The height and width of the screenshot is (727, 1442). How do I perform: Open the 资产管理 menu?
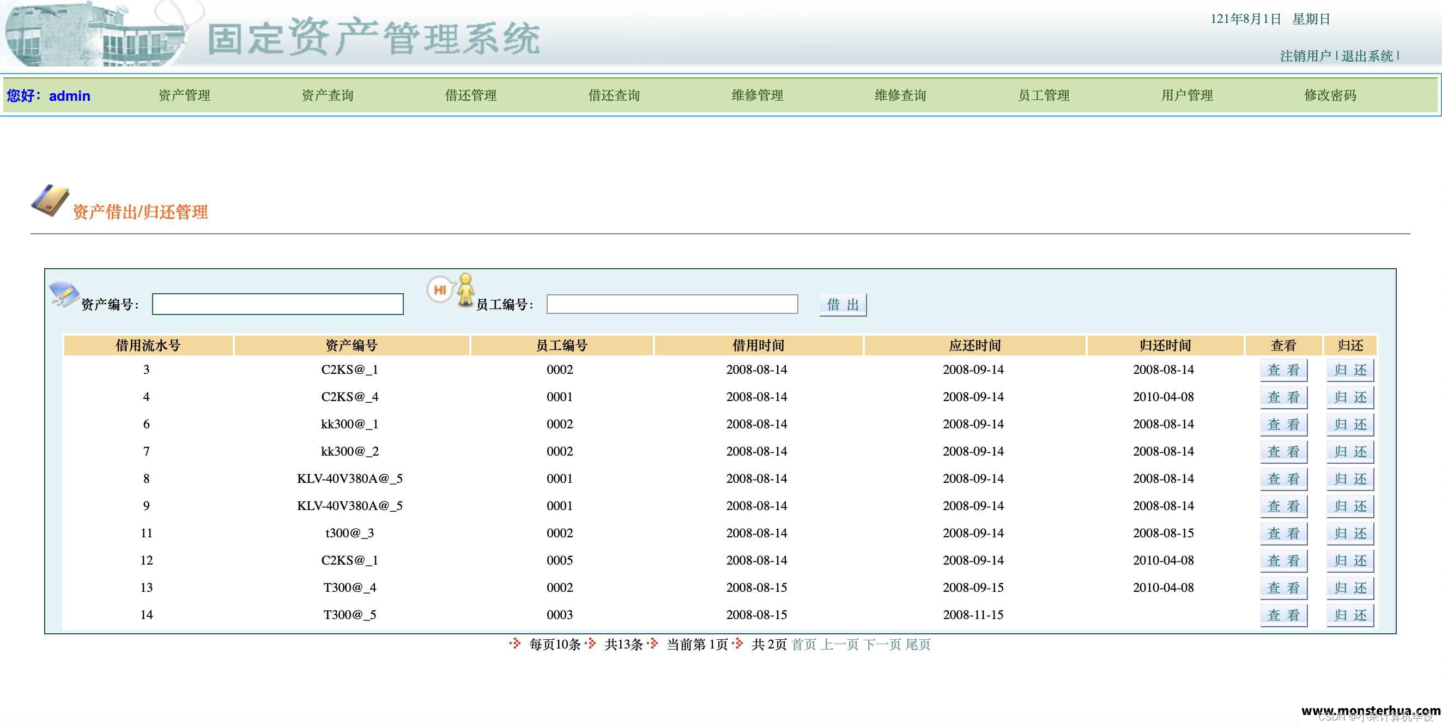pyautogui.click(x=184, y=95)
